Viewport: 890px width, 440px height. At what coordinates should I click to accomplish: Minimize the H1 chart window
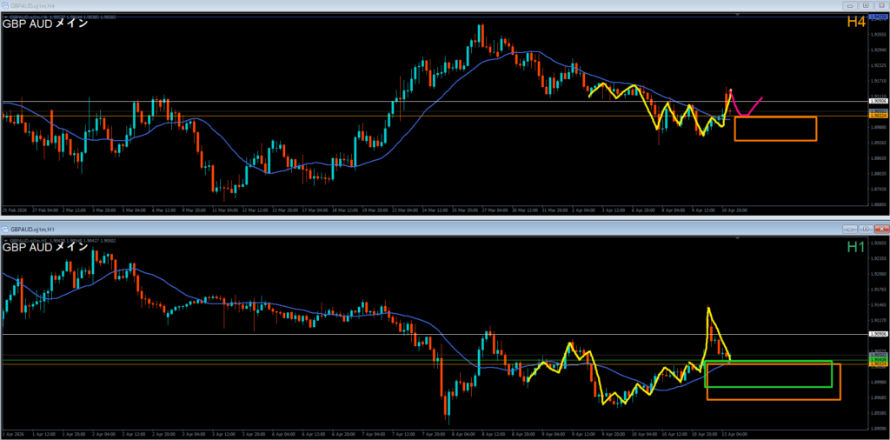click(x=849, y=229)
